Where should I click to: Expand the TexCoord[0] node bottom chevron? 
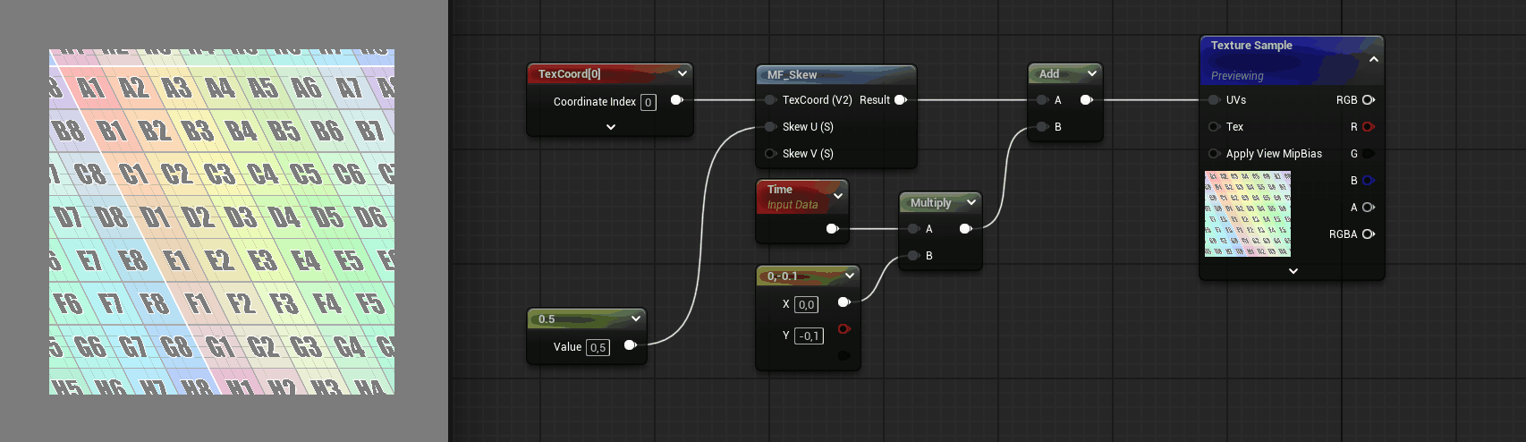611,127
